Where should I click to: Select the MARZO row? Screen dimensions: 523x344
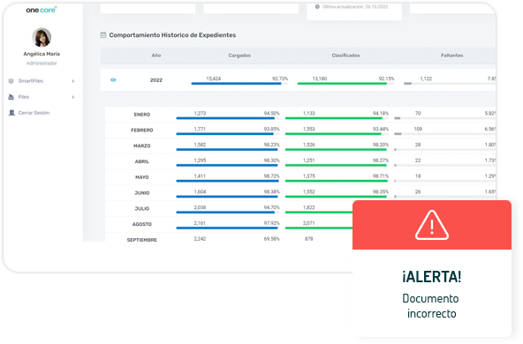pos(300,146)
